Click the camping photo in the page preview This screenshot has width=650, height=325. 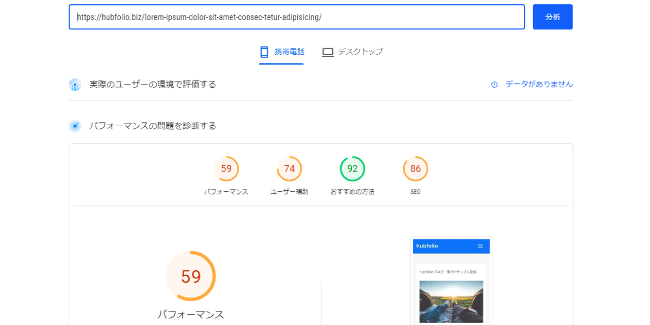pos(451,302)
